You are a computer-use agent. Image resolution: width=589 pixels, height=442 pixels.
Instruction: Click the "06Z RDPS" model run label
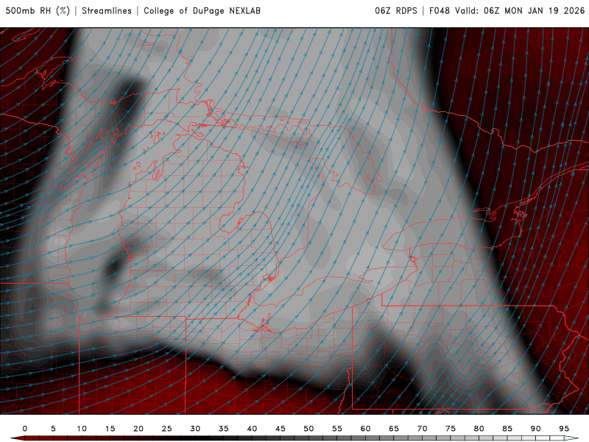pos(396,10)
